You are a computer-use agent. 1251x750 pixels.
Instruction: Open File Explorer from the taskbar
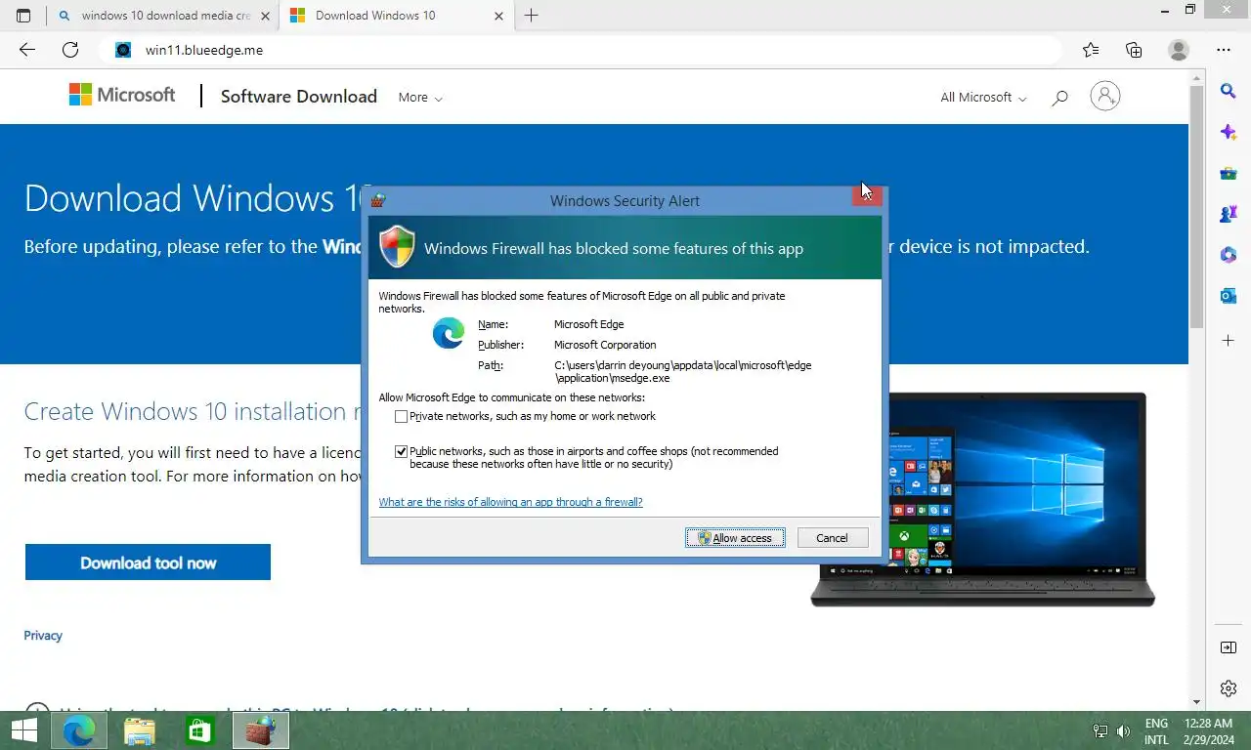click(140, 730)
